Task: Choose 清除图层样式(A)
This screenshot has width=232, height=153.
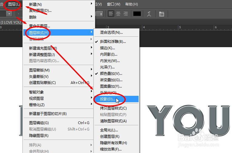Action: coord(116,121)
